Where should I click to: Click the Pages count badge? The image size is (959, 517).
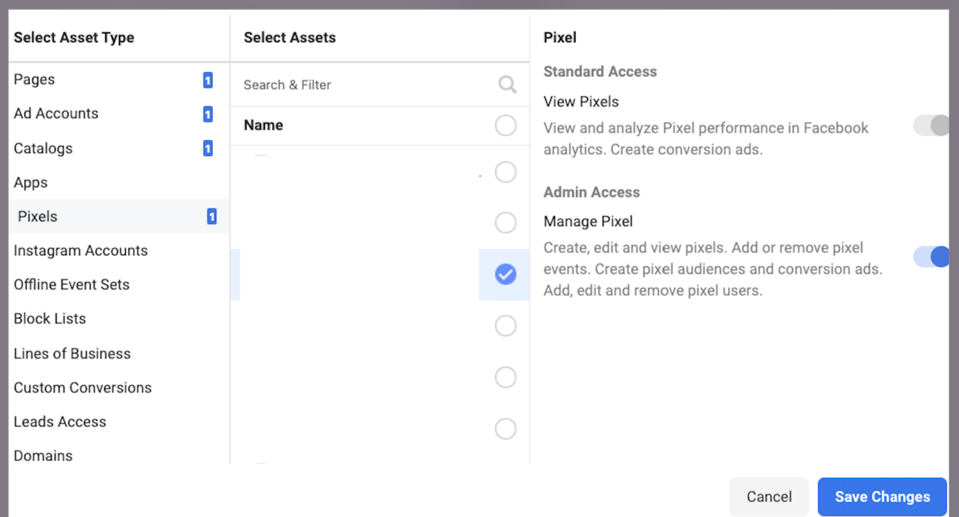coord(208,80)
